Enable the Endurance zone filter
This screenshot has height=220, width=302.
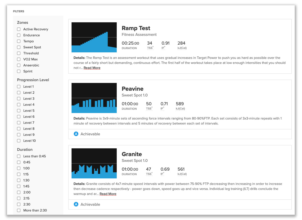pos(19,35)
